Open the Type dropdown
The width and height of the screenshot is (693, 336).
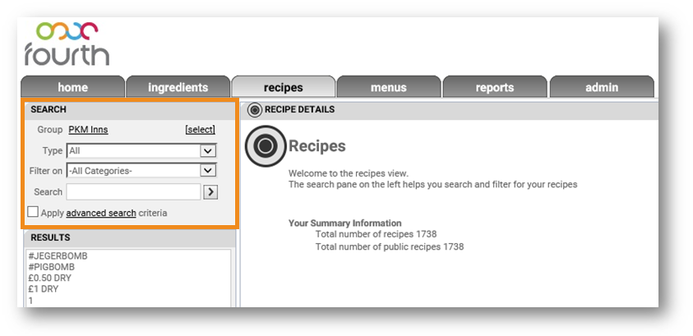208,151
